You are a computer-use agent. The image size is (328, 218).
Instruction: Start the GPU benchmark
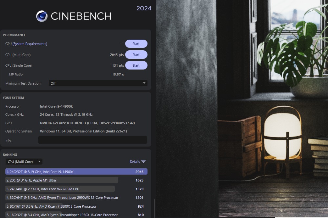coord(136,44)
